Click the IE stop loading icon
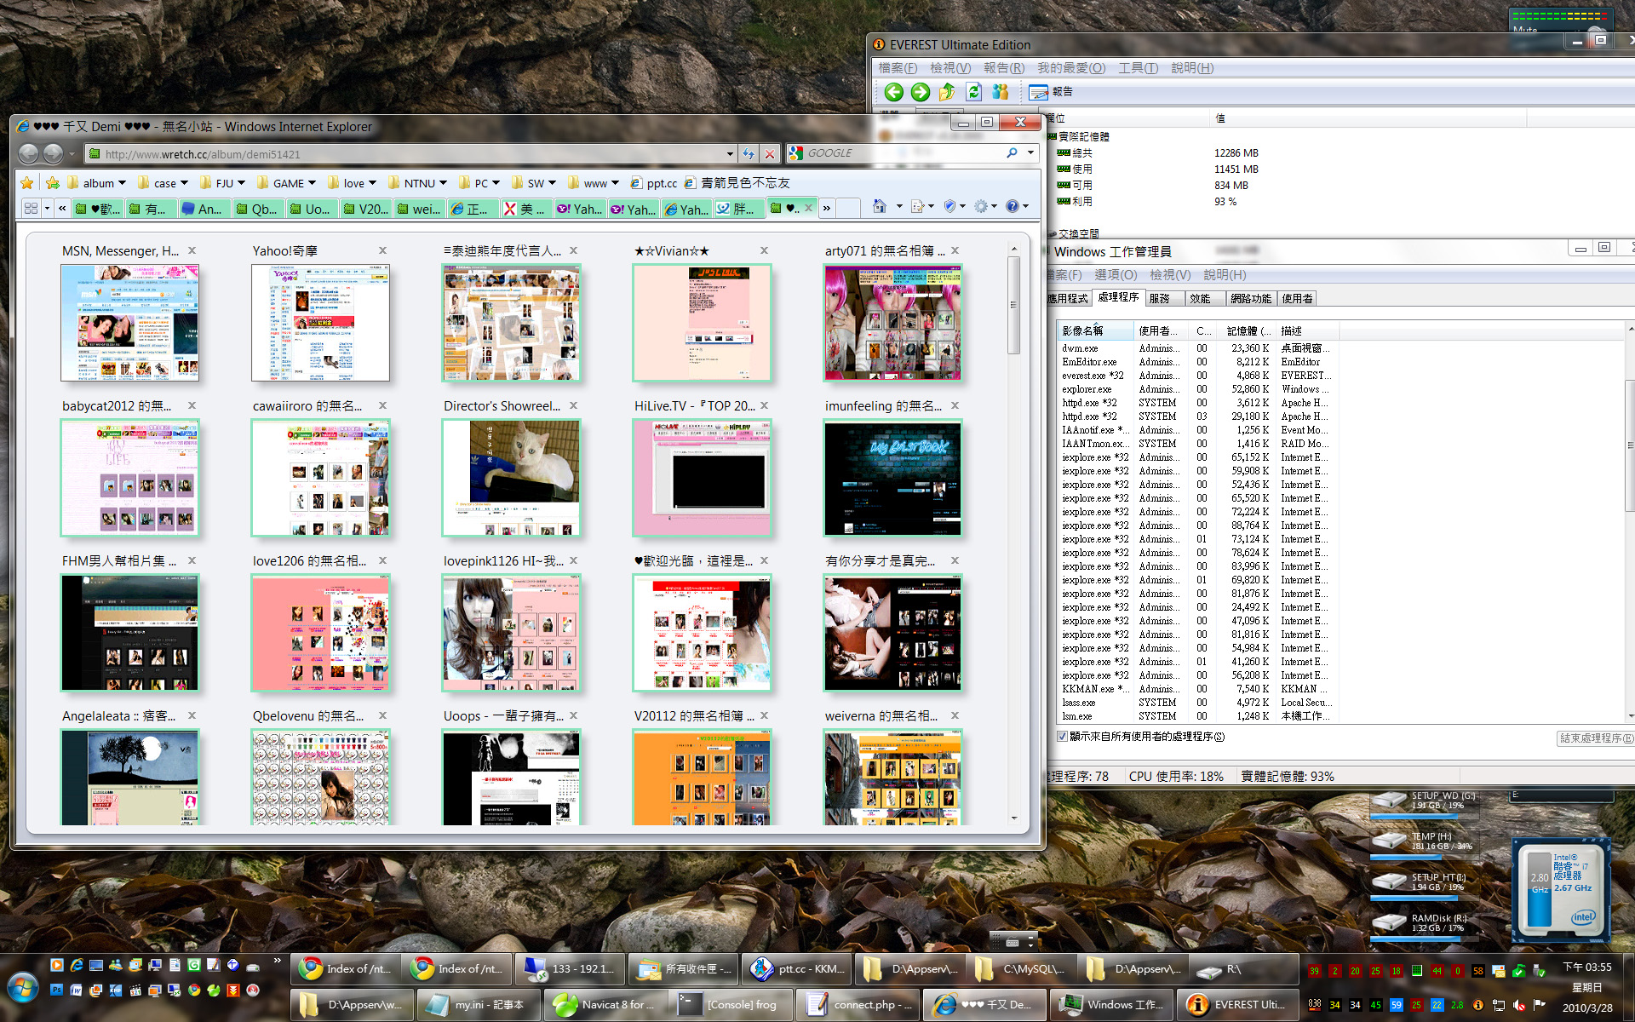 point(770,153)
